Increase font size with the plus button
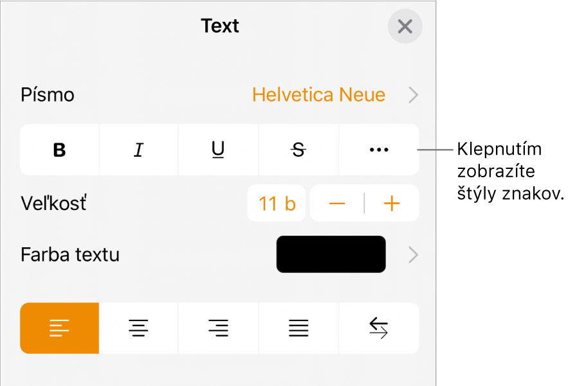The image size is (568, 386). pos(391,203)
